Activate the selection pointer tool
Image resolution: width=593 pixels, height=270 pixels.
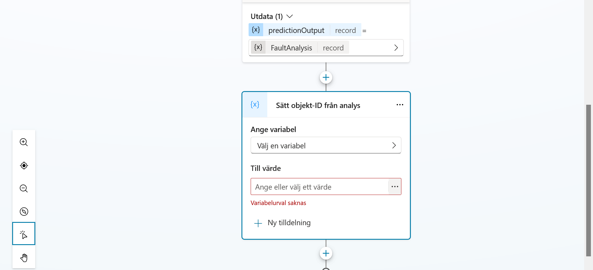tap(24, 234)
